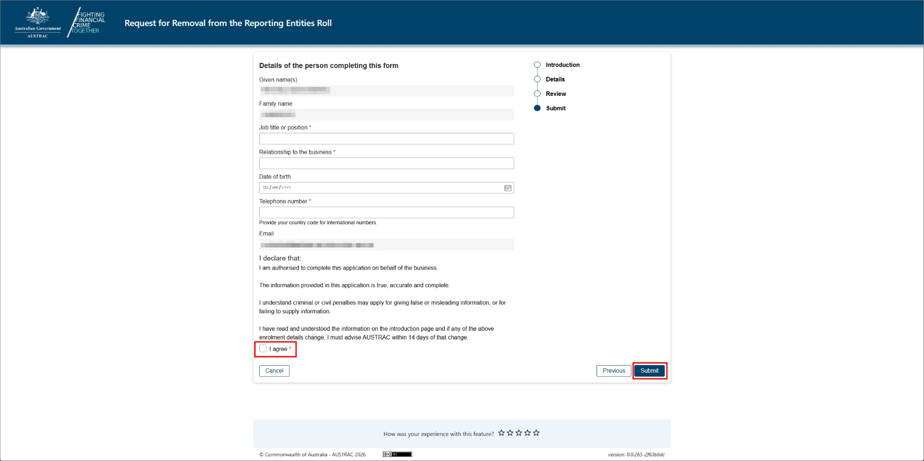
Task: Go back with the Previous button
Action: 614,371
